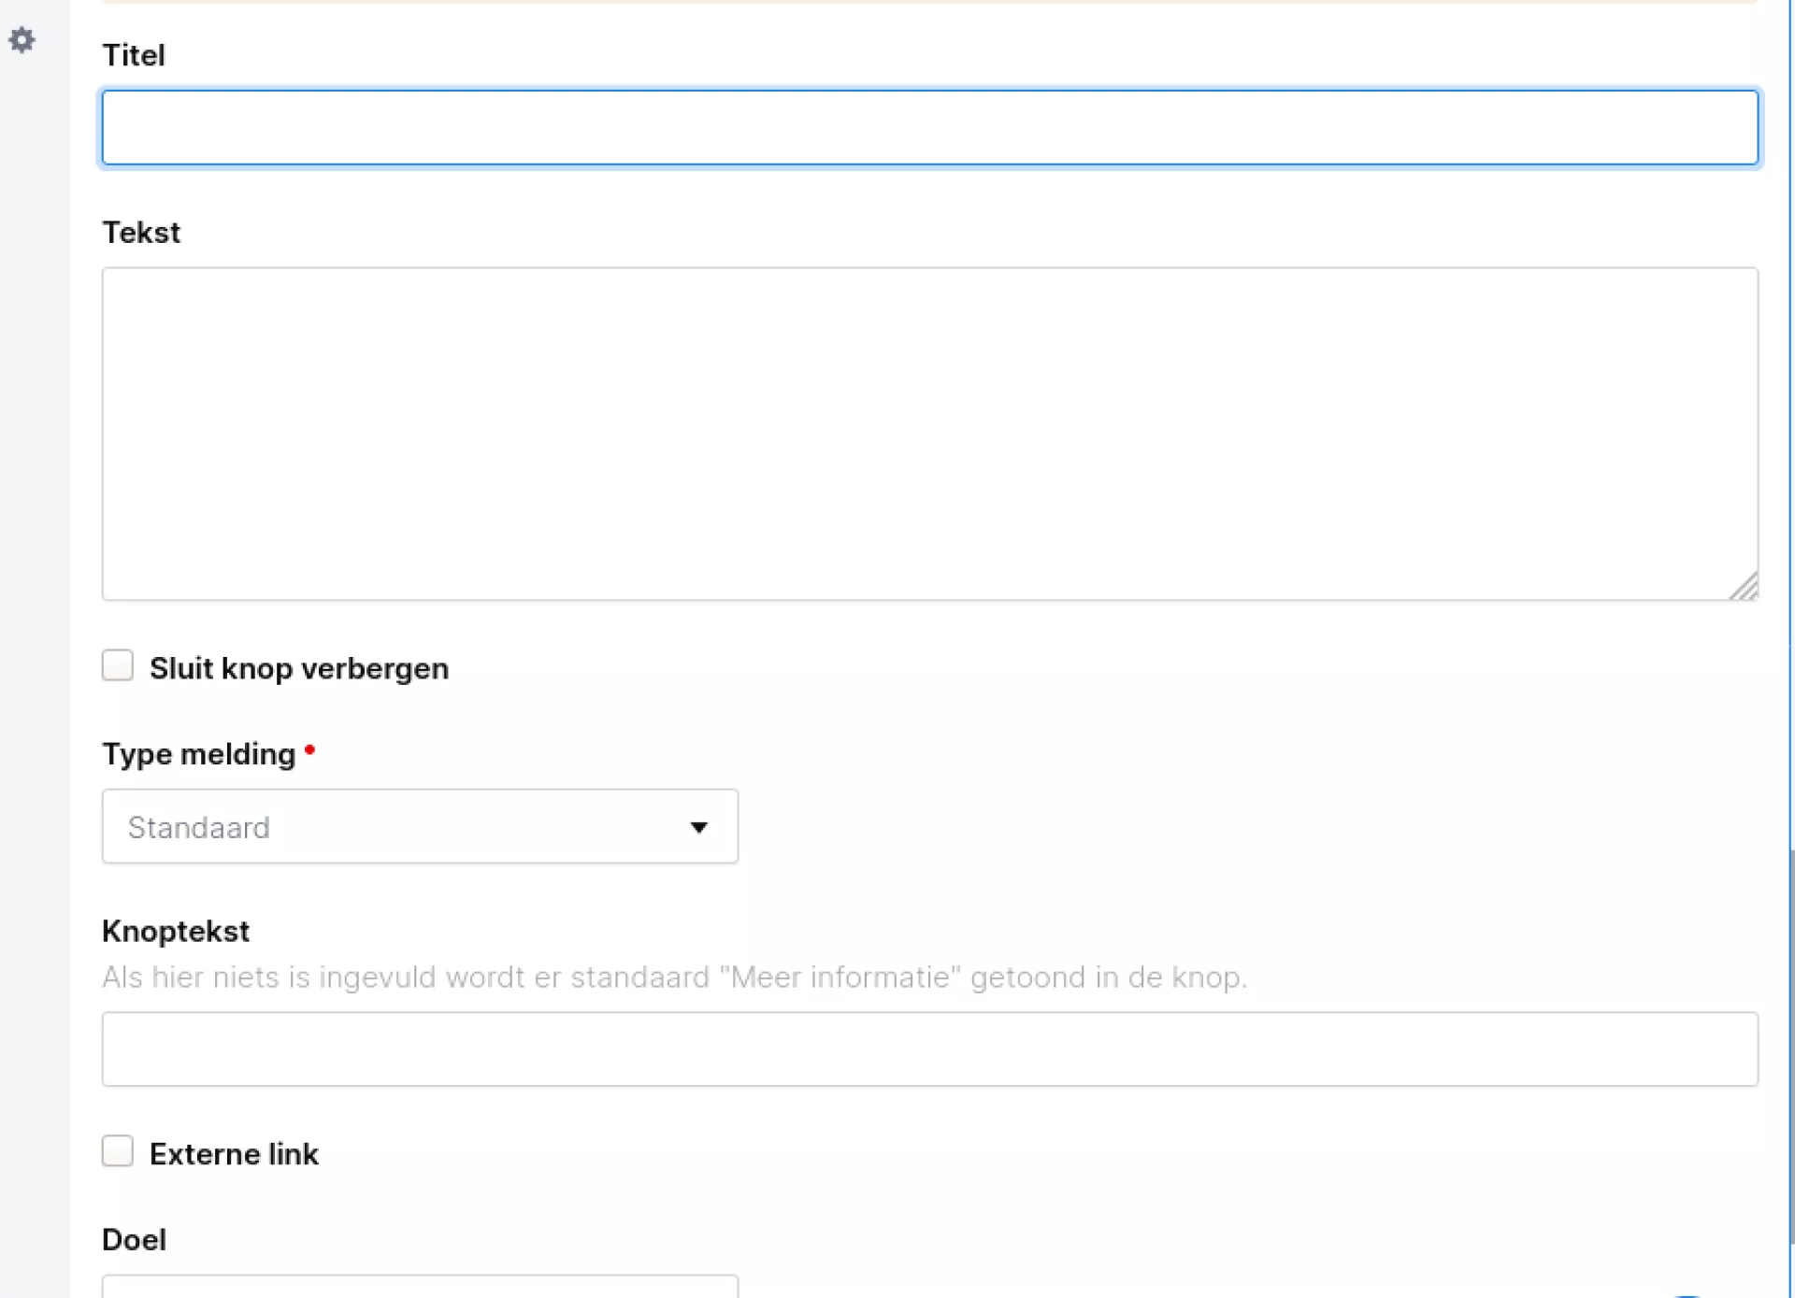This screenshot has width=1795, height=1298.
Task: Click the Titel field label
Action: (134, 55)
